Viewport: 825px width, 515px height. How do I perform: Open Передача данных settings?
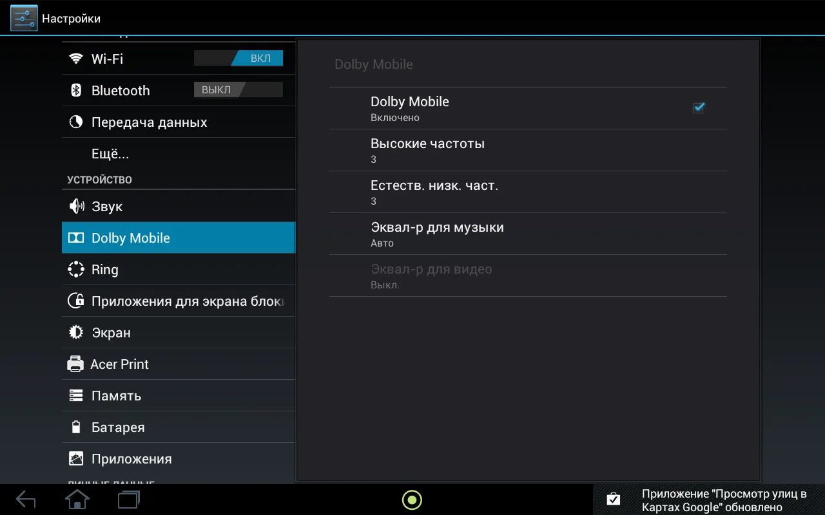[179, 122]
